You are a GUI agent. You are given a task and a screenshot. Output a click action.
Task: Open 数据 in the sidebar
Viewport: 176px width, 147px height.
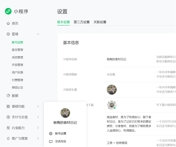[x=15, y=96]
